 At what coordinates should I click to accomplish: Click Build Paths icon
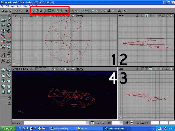coord(101,11)
